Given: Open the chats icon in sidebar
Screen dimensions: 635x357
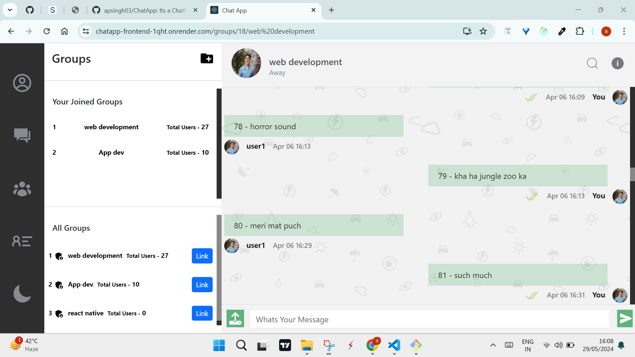Looking at the screenshot, I should pos(22,135).
